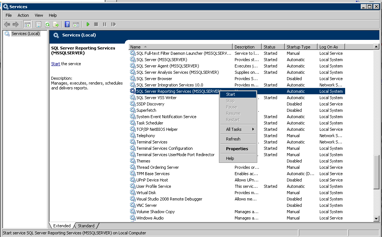This screenshot has height=237, width=382.
Task: Sort by the Description column header
Action: pyautogui.click(x=247, y=47)
